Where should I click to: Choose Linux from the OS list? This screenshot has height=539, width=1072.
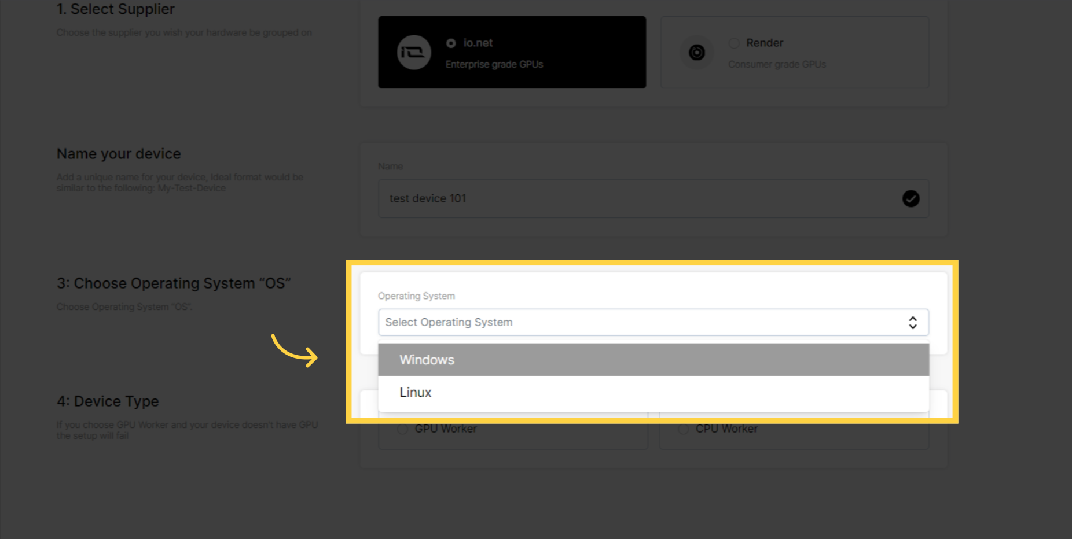654,393
